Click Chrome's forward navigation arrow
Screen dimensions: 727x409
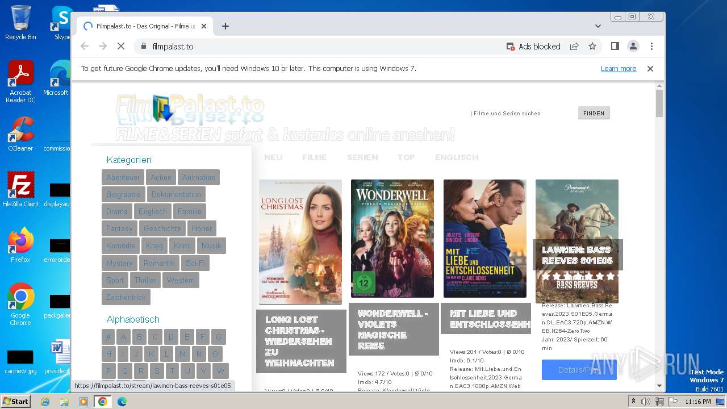pyautogui.click(x=103, y=46)
